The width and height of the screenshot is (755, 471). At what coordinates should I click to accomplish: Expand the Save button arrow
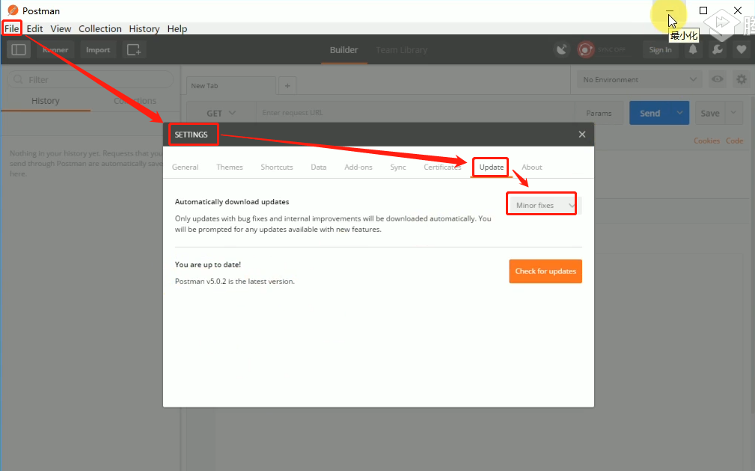[x=733, y=113]
